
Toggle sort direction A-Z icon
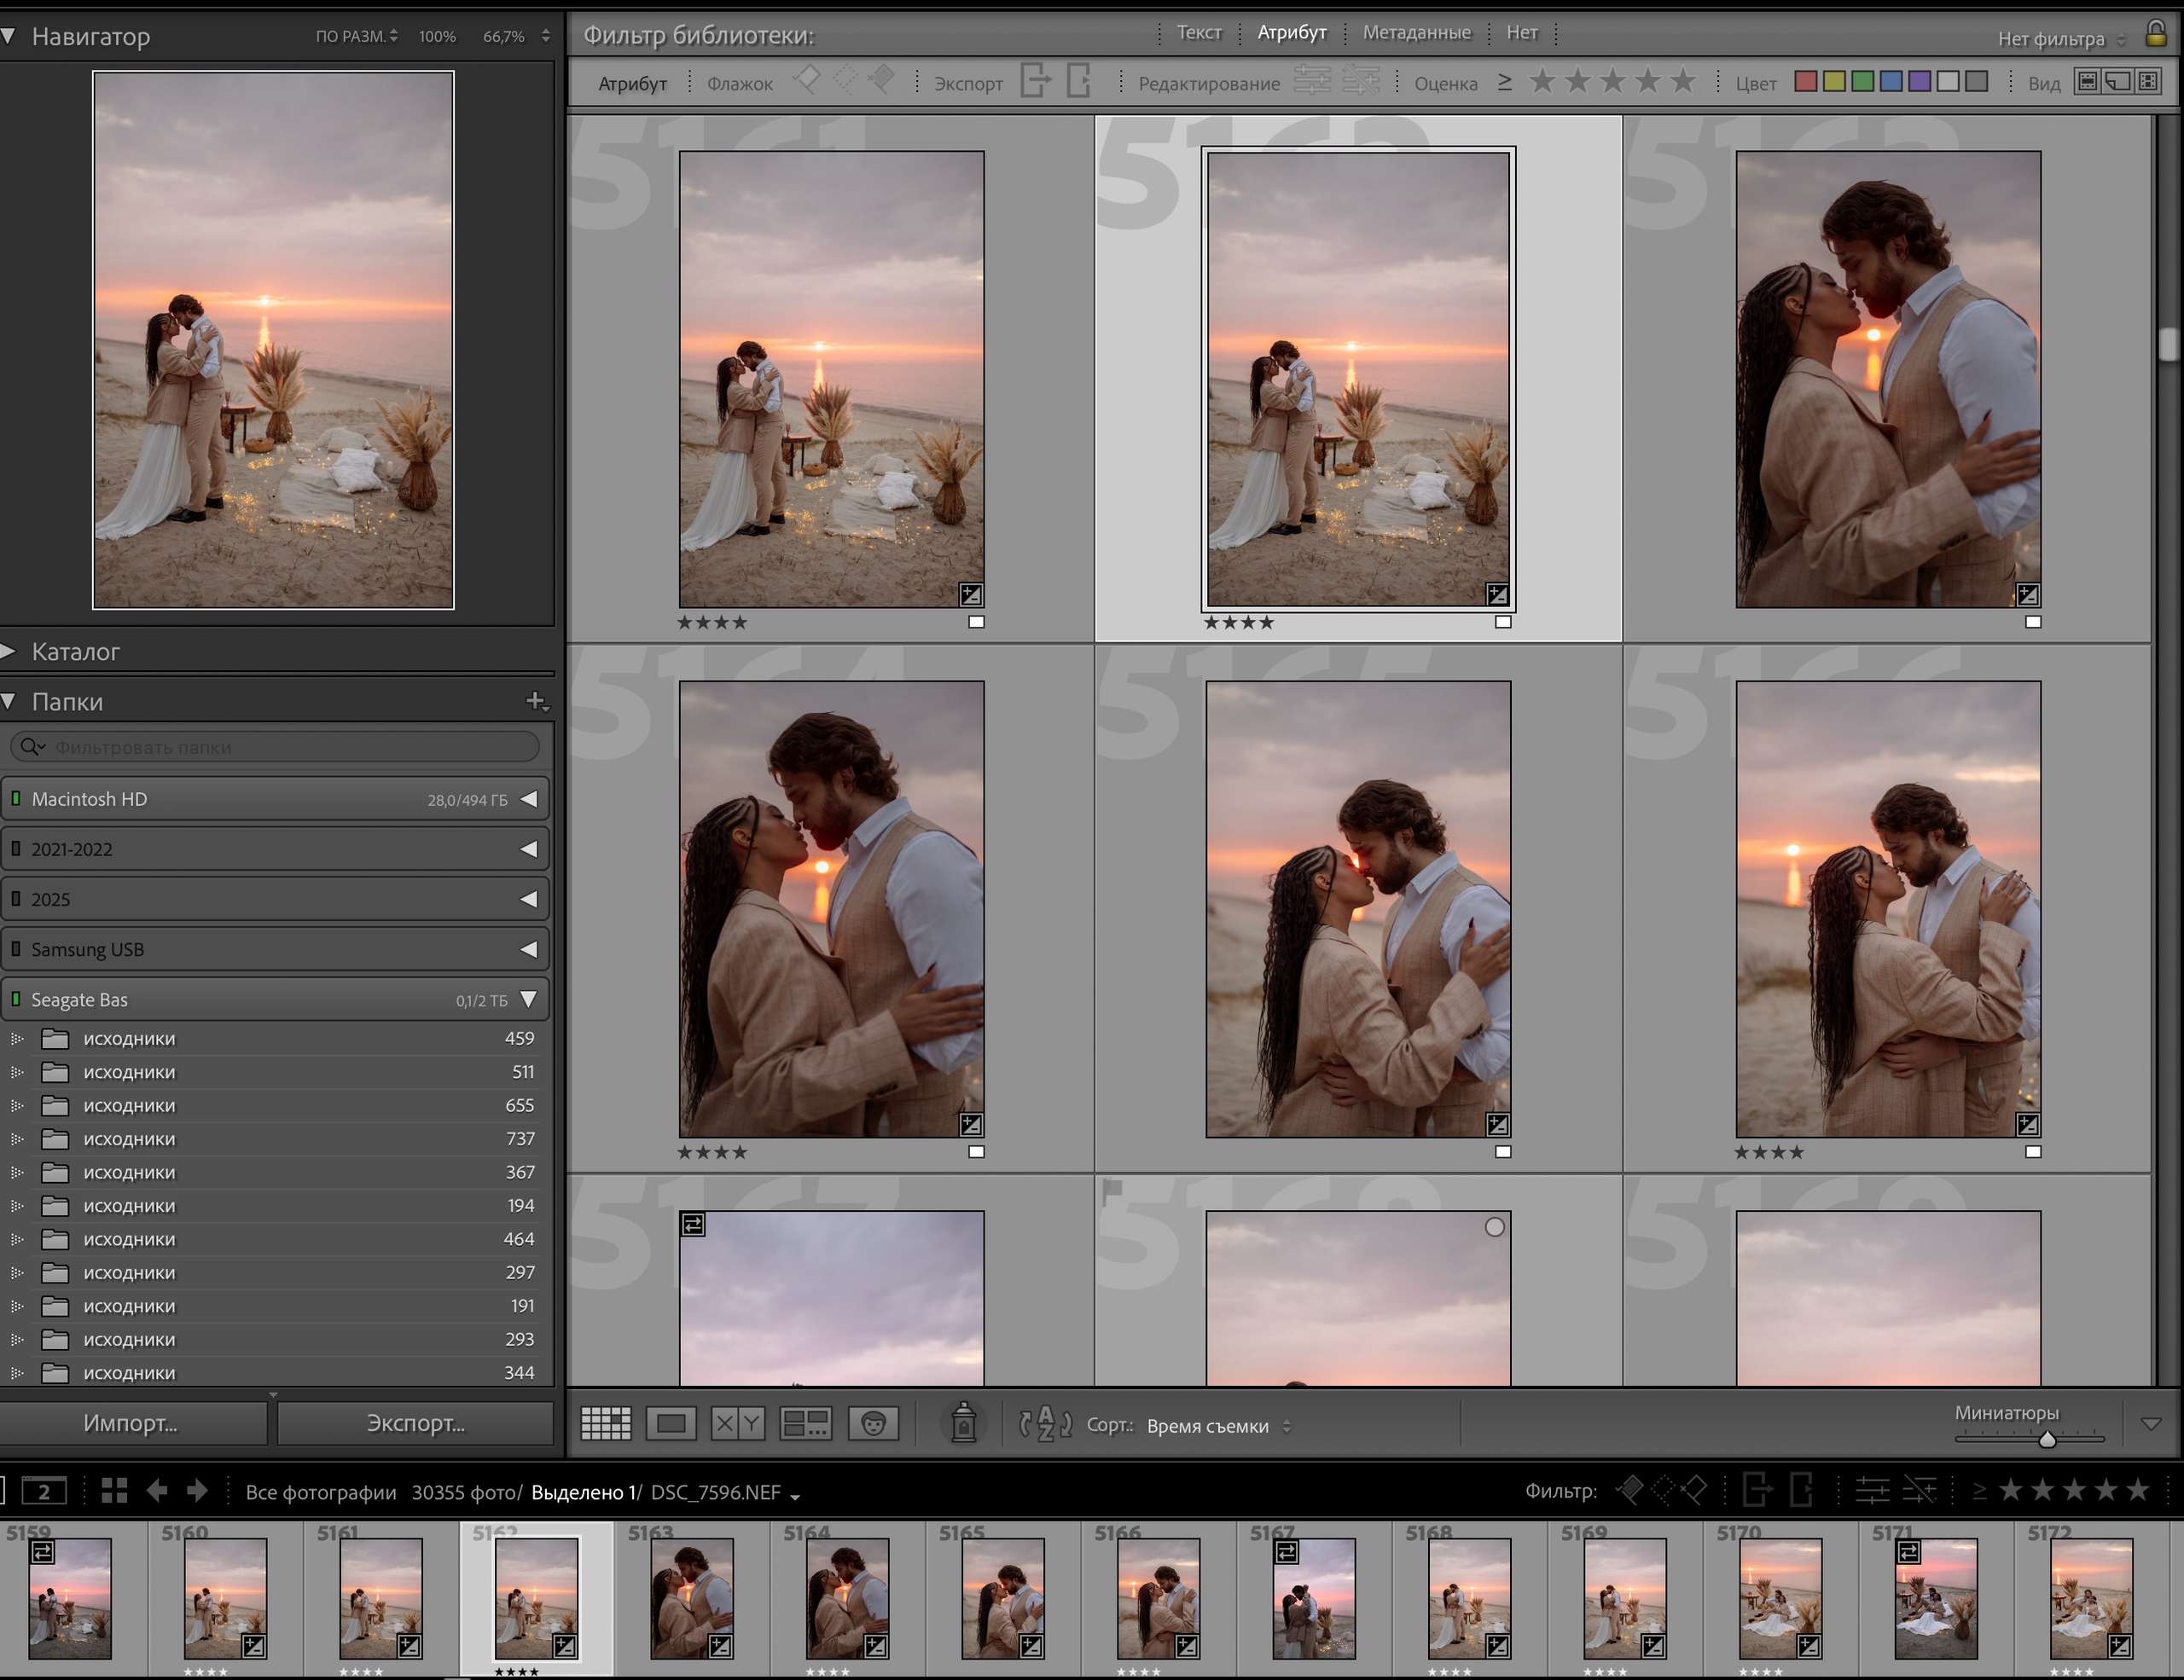(x=1045, y=1423)
